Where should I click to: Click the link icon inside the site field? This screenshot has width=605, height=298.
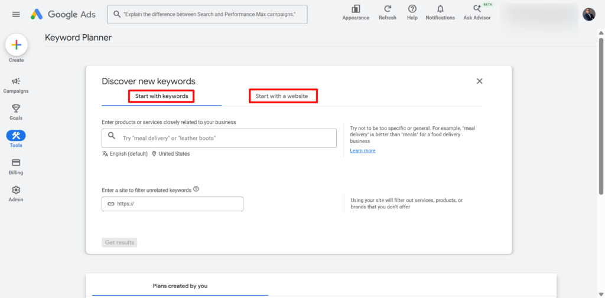click(x=110, y=204)
